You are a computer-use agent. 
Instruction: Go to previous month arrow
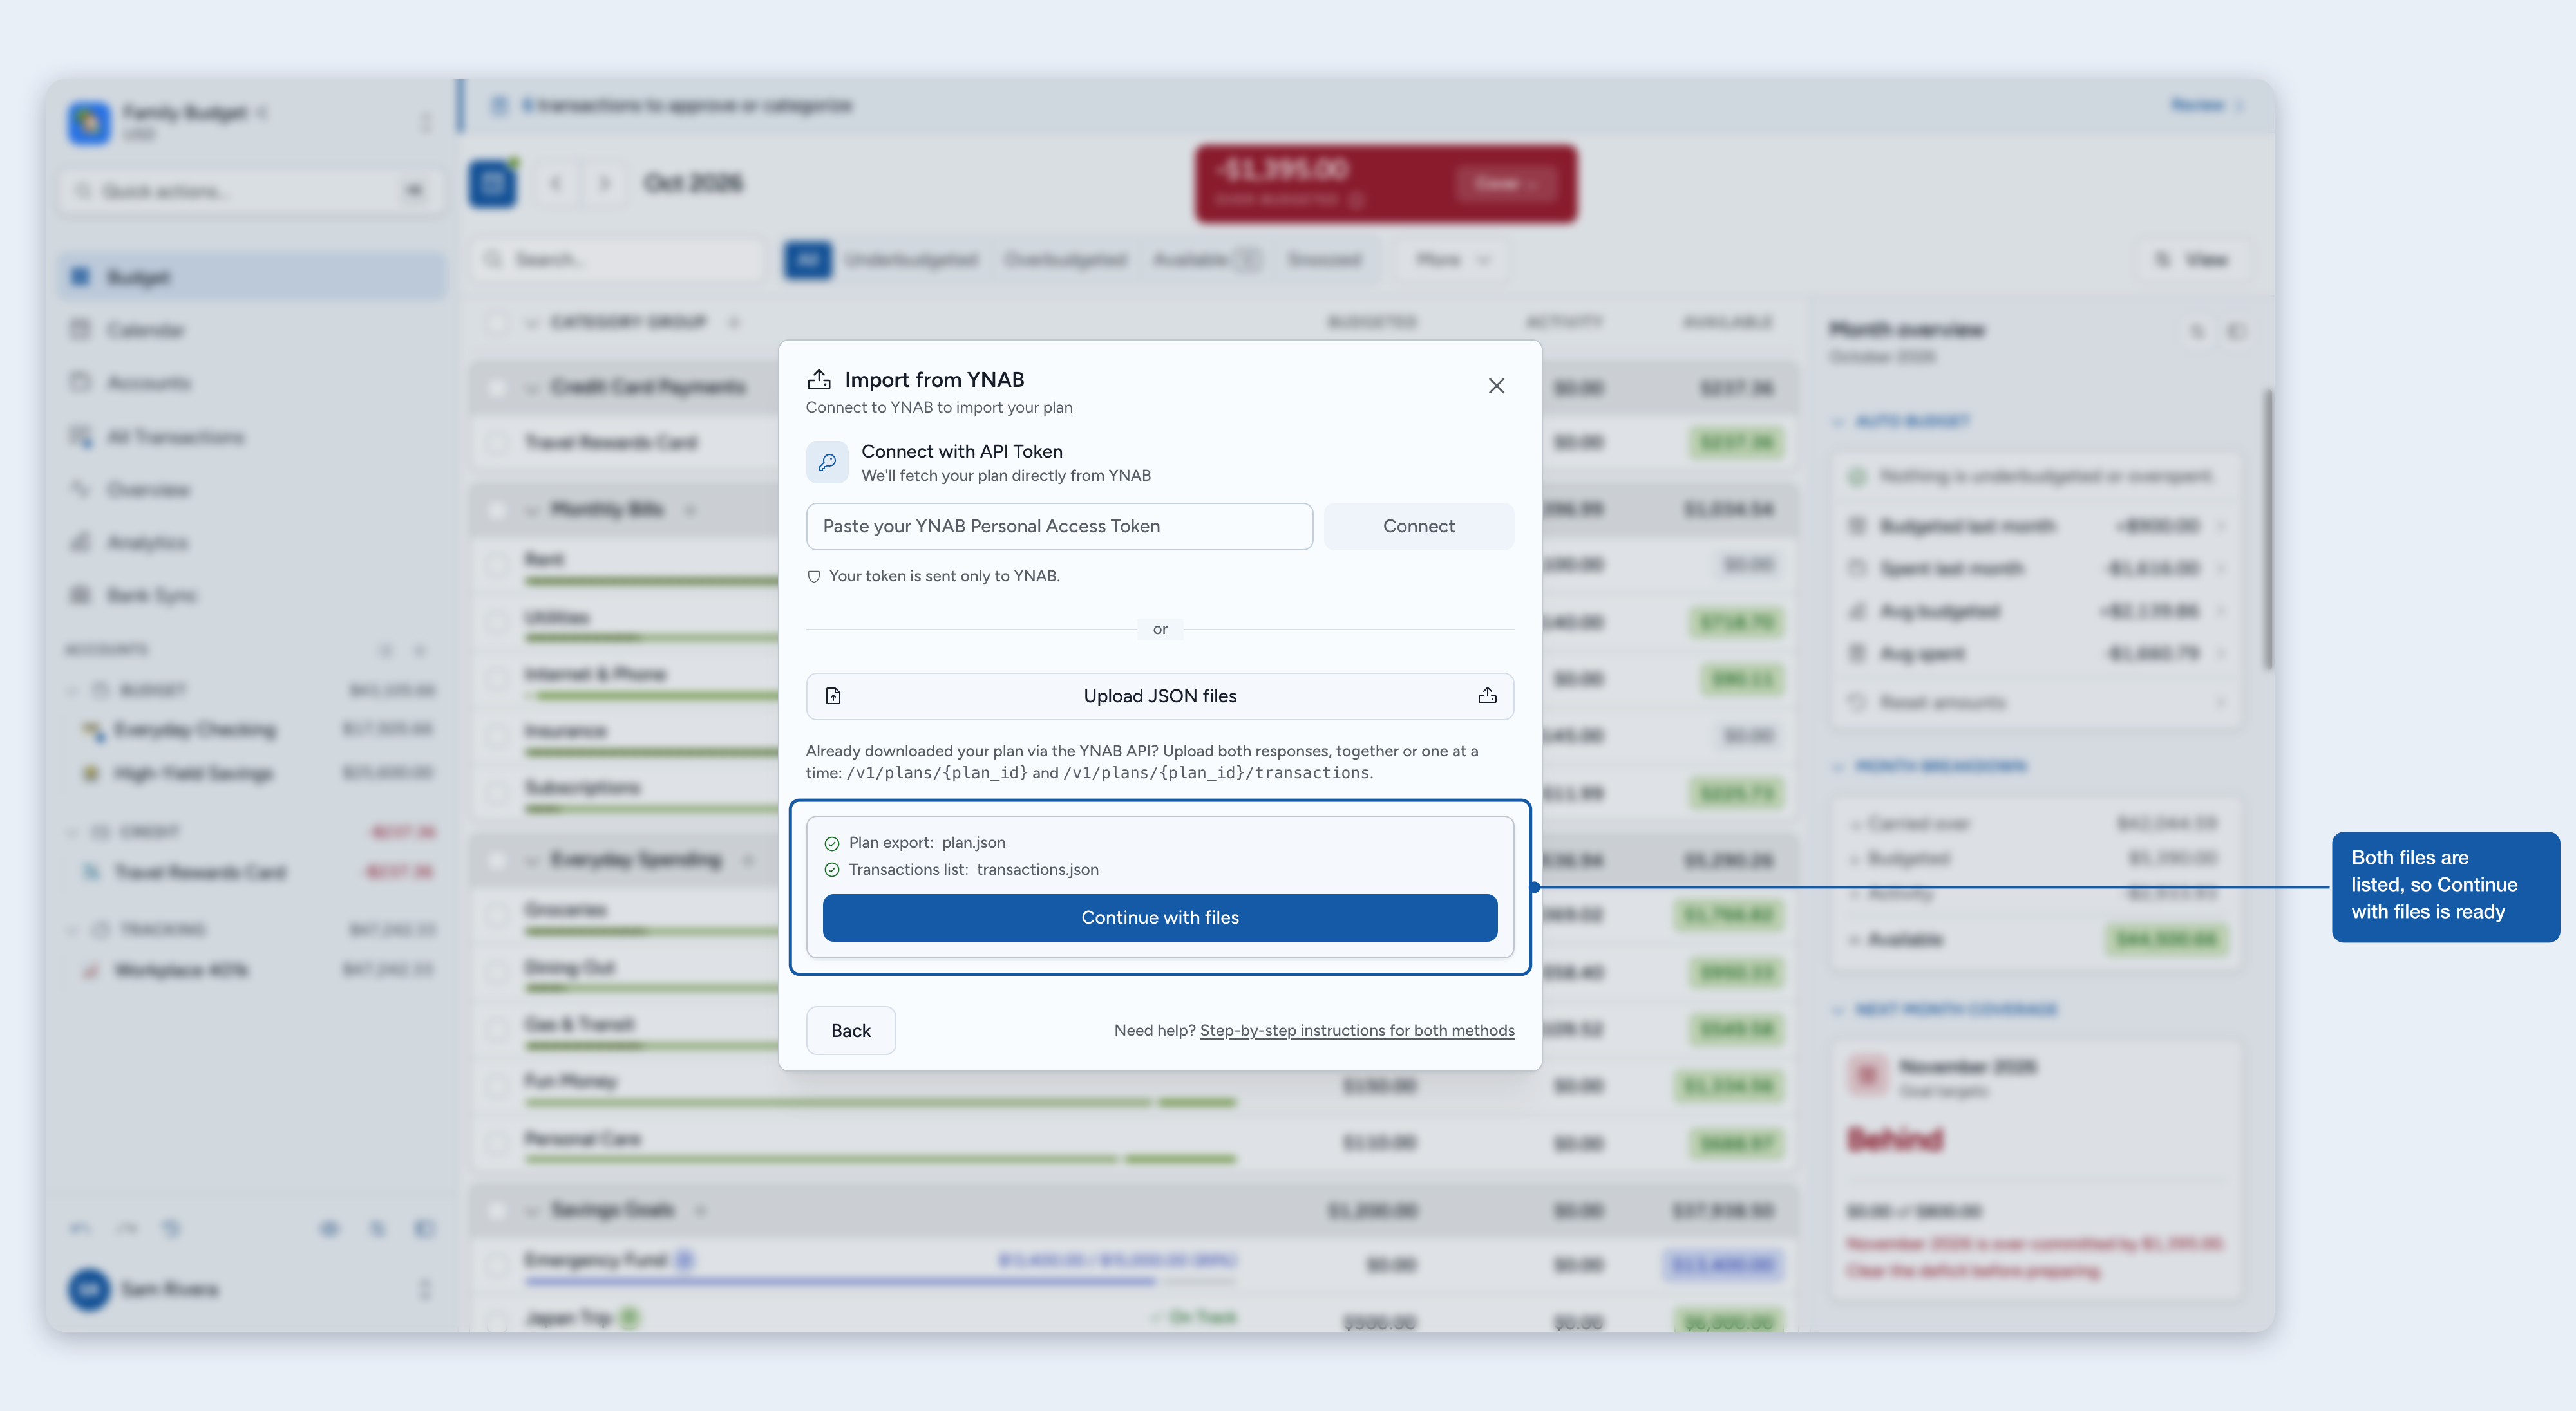point(555,183)
